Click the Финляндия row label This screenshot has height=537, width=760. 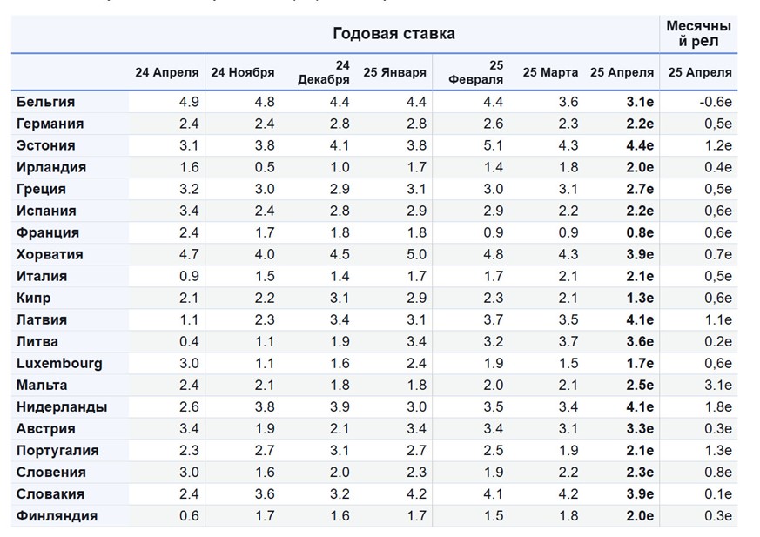[57, 515]
